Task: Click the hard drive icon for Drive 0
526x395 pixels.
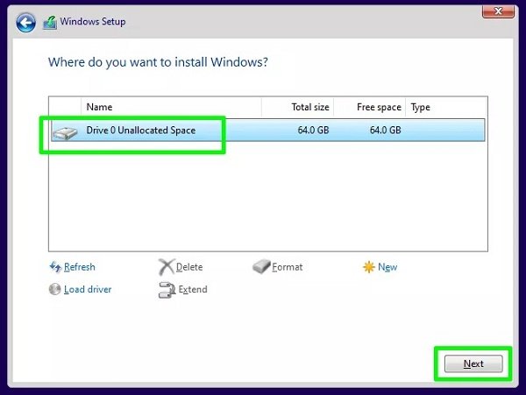Action: coord(64,132)
